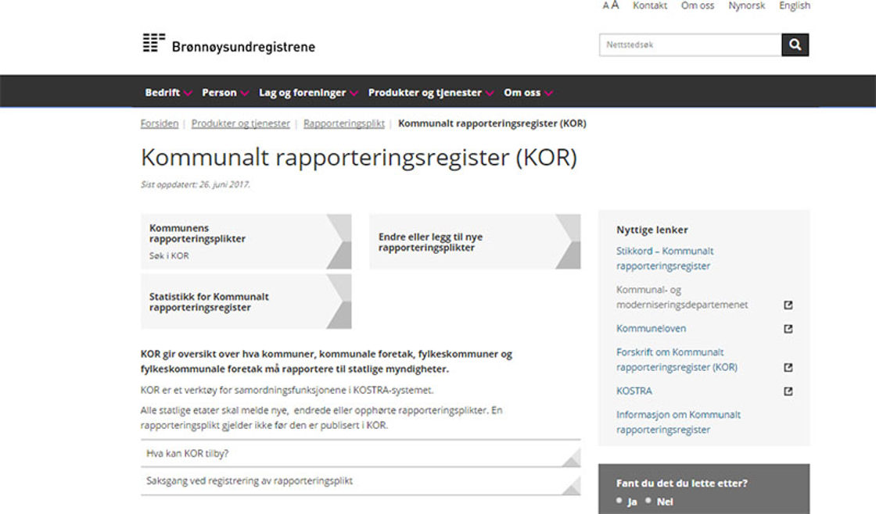Select the 'Ja' radio button
Viewport: 876px width, 514px height.
pos(619,501)
